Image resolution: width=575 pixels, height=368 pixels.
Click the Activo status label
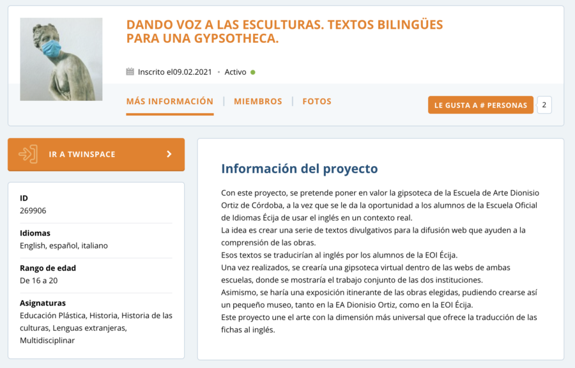[235, 72]
